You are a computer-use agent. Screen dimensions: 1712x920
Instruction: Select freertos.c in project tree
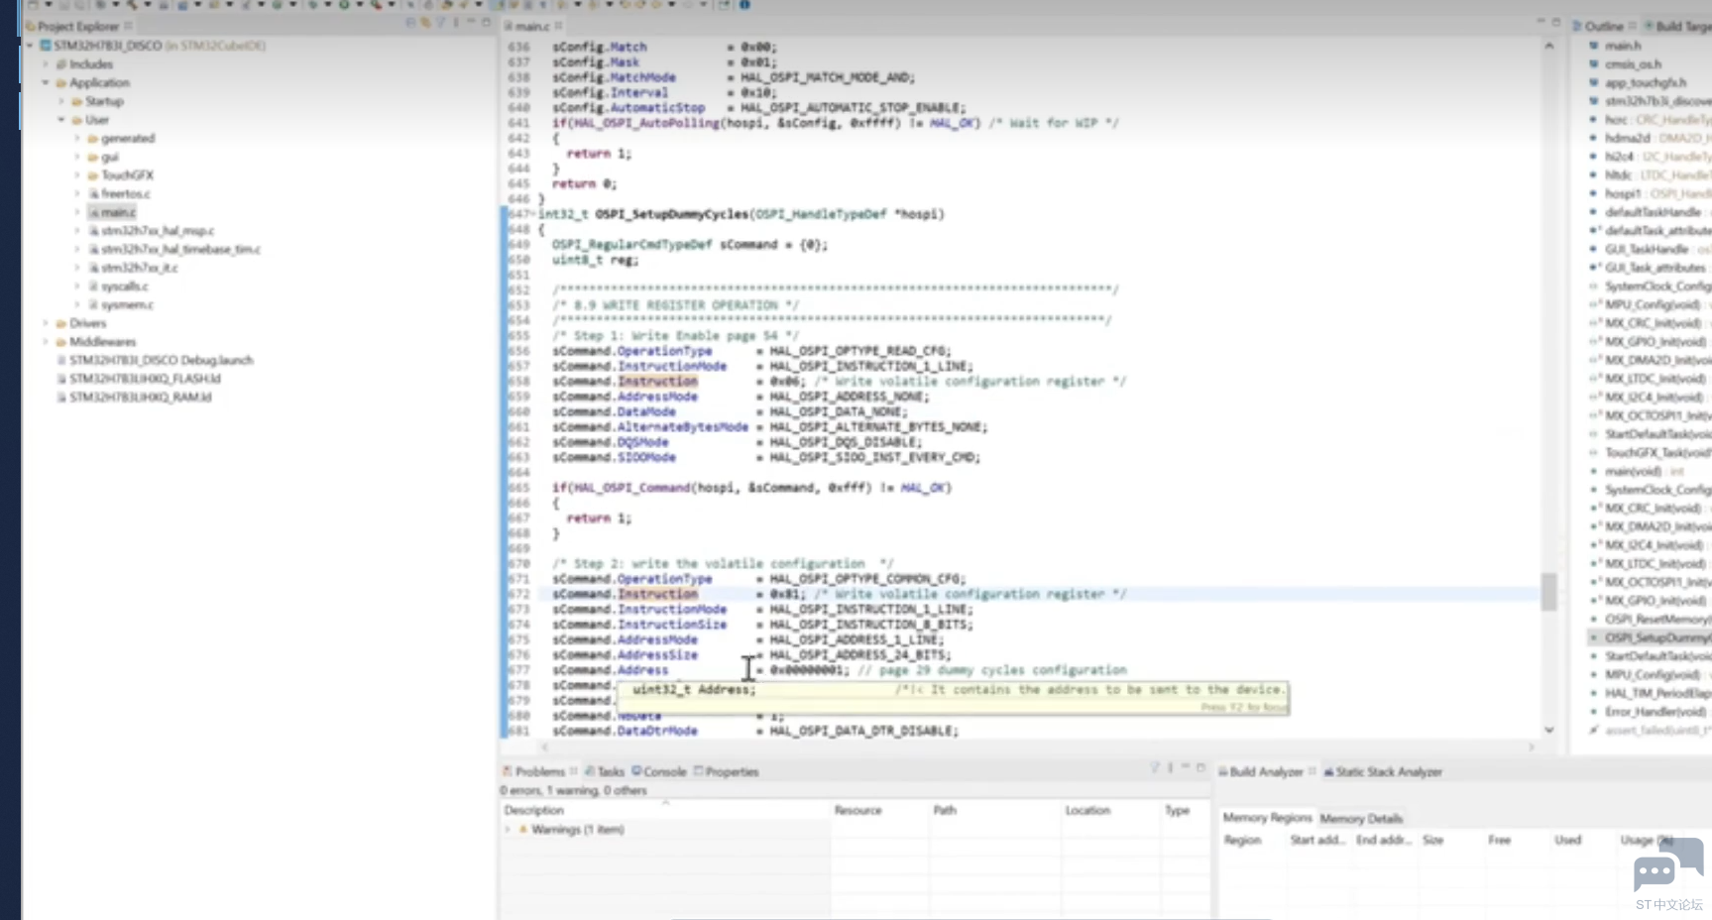coord(125,193)
